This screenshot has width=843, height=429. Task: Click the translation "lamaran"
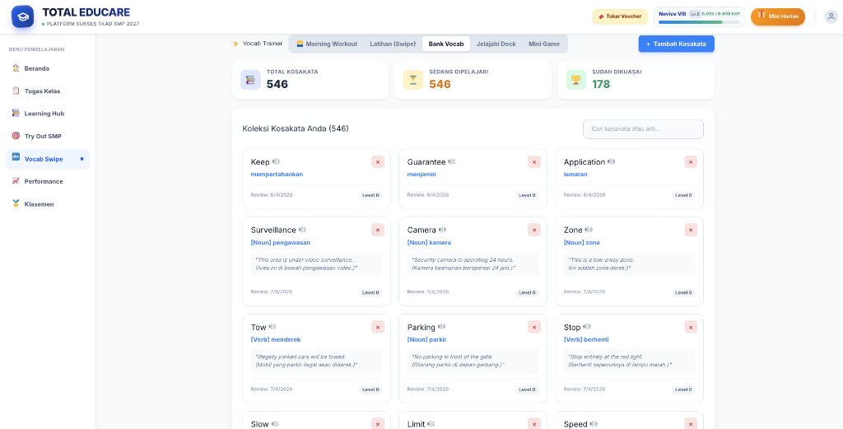coord(575,175)
